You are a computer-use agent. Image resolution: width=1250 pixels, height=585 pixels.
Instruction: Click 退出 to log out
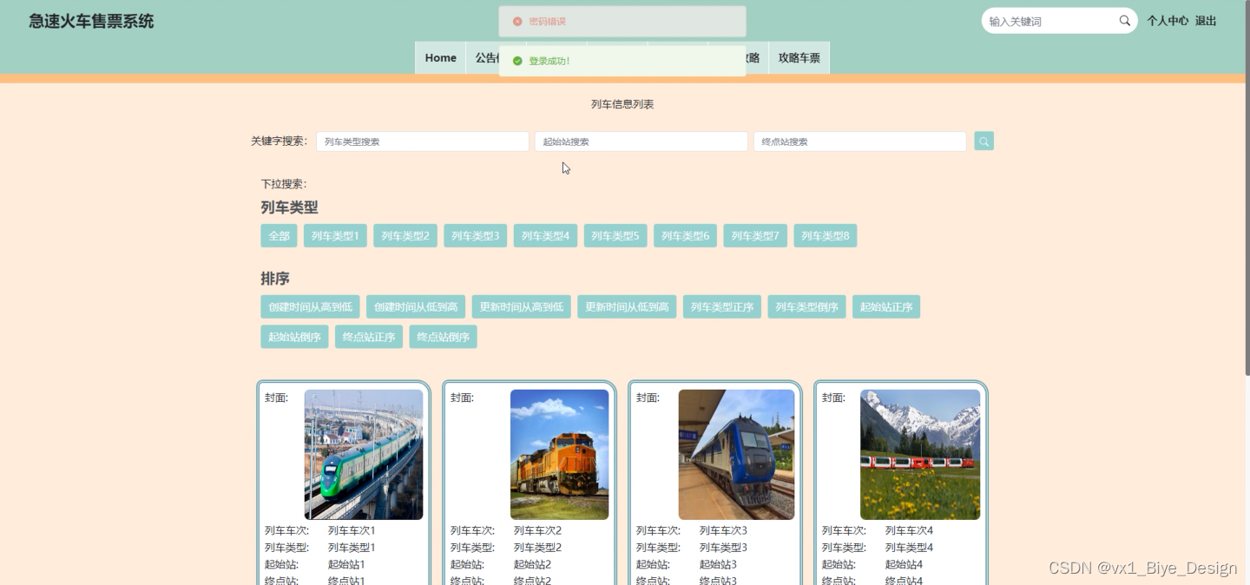pos(1206,21)
